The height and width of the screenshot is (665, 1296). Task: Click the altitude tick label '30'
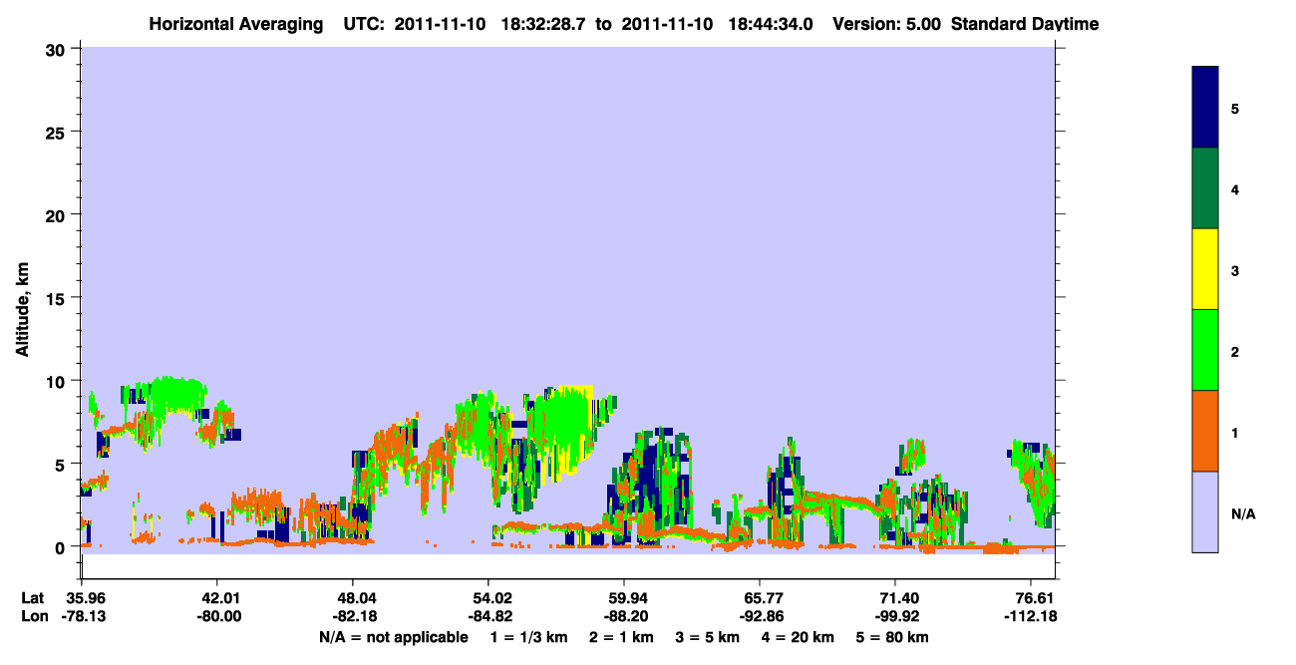(58, 49)
